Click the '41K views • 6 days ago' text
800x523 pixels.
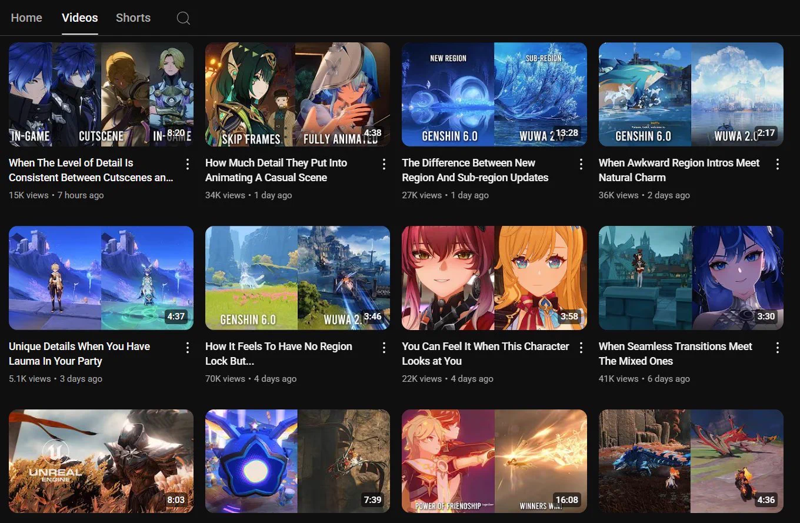tap(644, 379)
